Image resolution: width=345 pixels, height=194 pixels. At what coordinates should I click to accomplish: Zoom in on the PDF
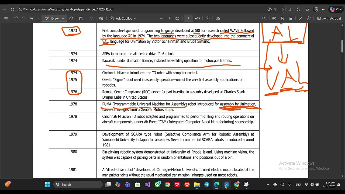pos(169,18)
